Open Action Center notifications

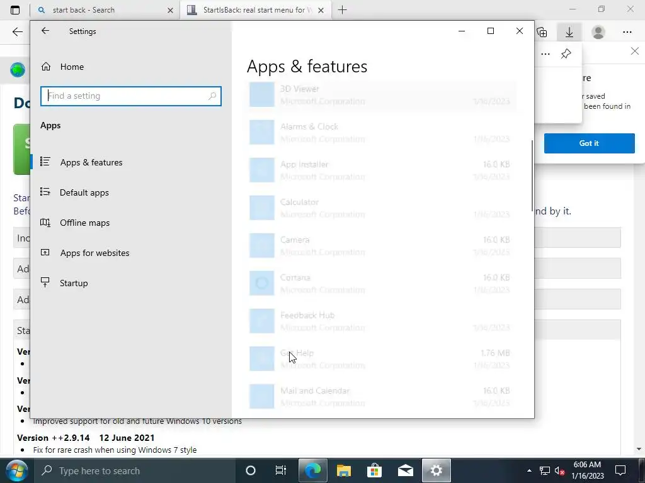pos(620,470)
